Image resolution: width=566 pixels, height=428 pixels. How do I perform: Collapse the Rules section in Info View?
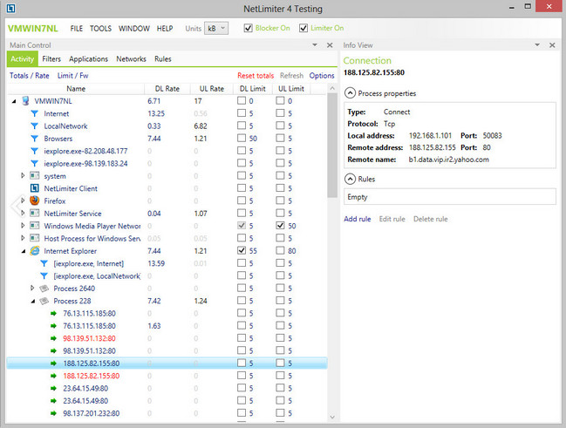[350, 179]
